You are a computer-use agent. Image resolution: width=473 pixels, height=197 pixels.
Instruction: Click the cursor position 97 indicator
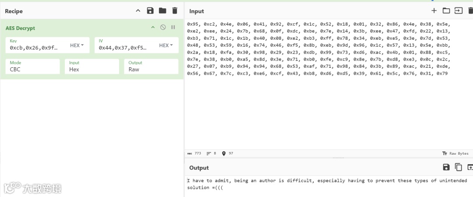[227, 153]
